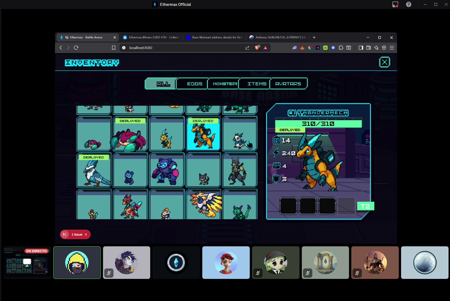Open the green dice-pattern extension
The image size is (450, 301).
click(x=325, y=48)
